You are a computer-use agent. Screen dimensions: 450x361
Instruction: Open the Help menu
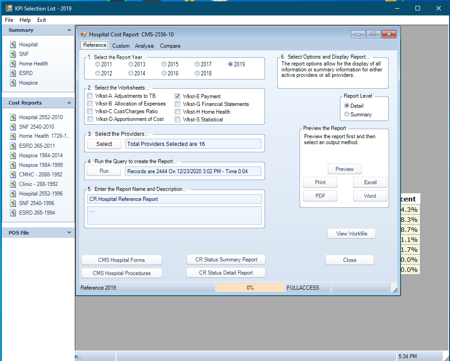click(x=25, y=20)
